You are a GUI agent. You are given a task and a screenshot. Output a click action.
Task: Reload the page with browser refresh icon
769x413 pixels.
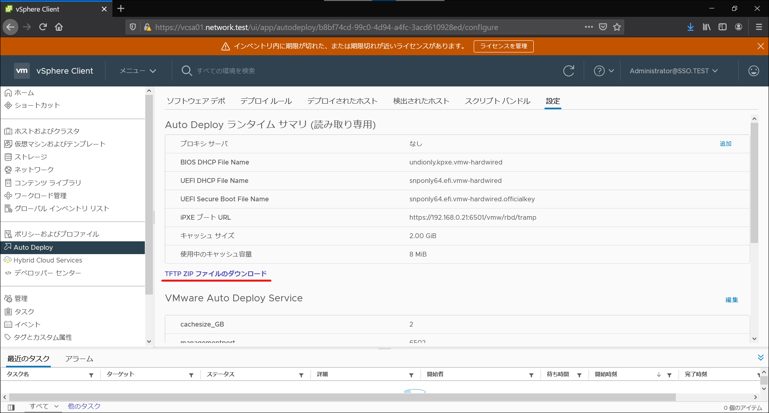coord(43,27)
